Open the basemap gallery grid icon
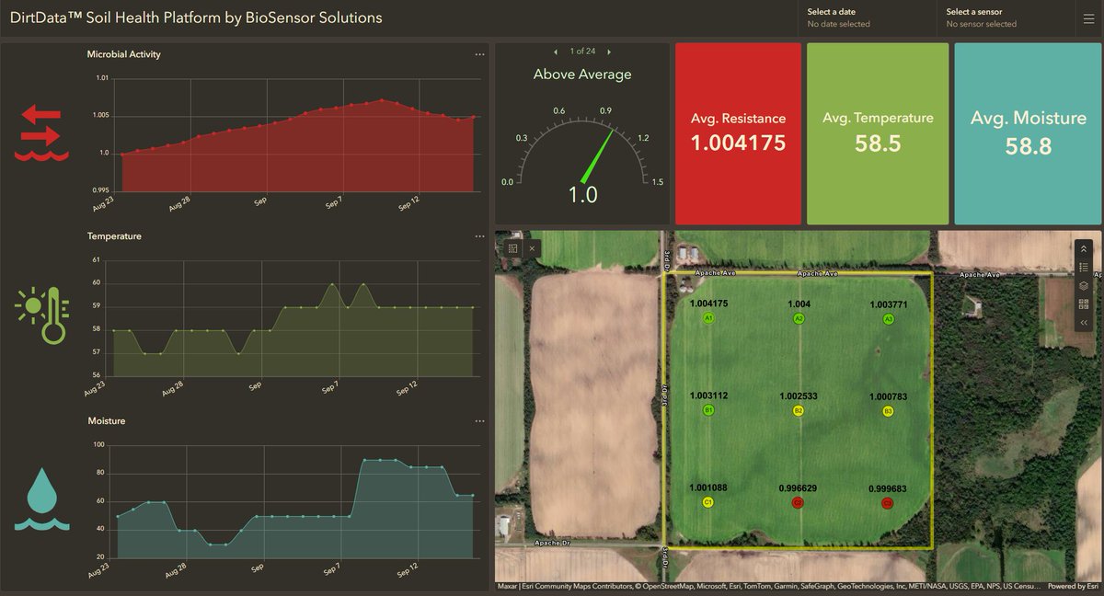Screen dimensions: 1104x596 pos(1084,304)
